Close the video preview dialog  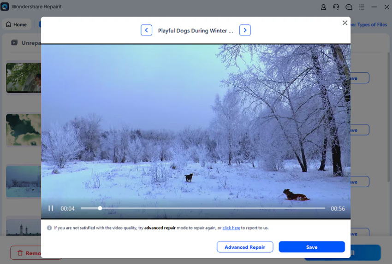pyautogui.click(x=344, y=23)
